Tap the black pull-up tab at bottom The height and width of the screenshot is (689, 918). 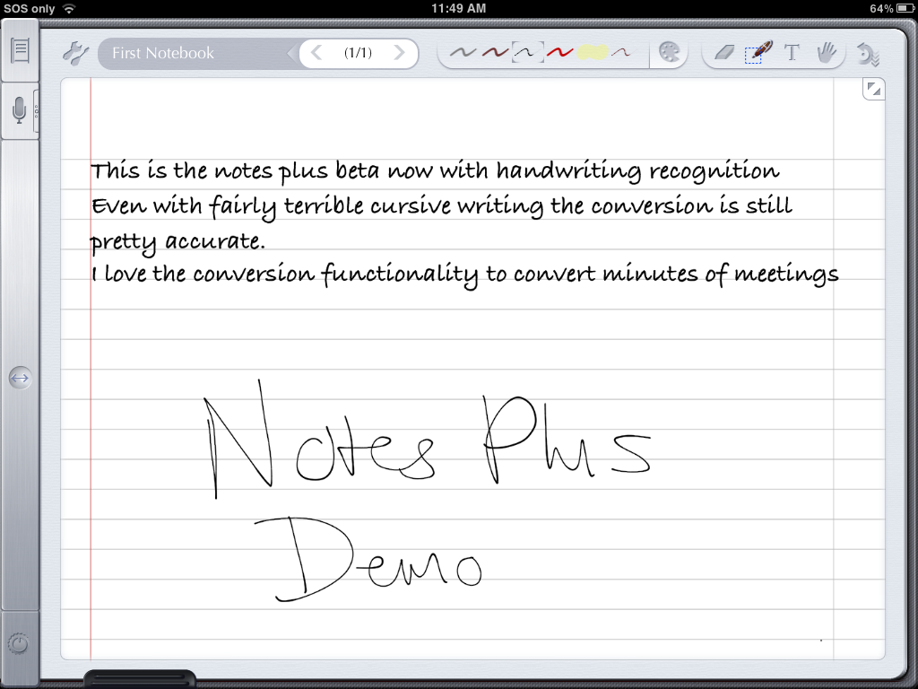[140, 679]
